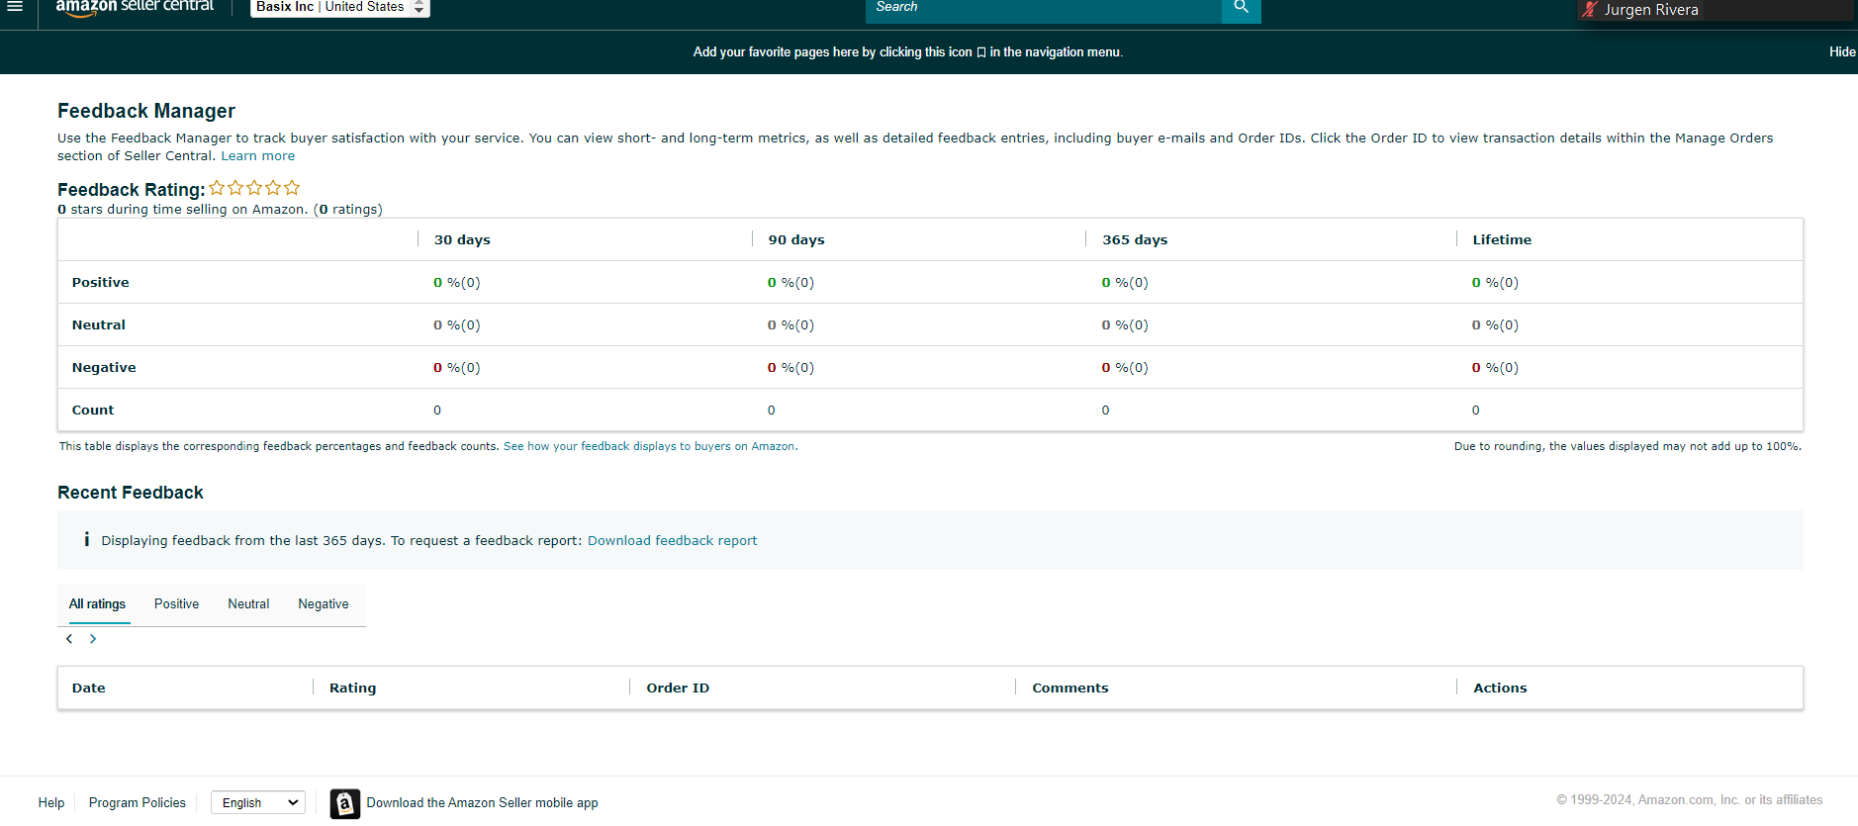Click the Lifetime column header
The width and height of the screenshot is (1858, 826).
[1502, 240]
